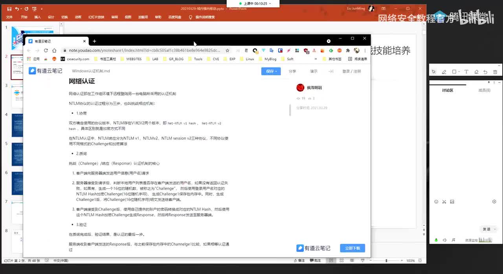Open the MyBlog bookmark folder
The width and height of the screenshot is (503, 274).
(267, 59)
